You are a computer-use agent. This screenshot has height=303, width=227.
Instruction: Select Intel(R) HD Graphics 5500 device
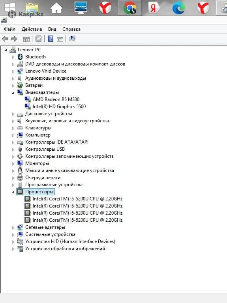pos(59,107)
